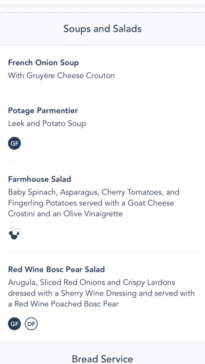Click the Arugula, Sliced Red Onions line
Image resolution: width=205 pixels, height=364 pixels.
click(91, 282)
